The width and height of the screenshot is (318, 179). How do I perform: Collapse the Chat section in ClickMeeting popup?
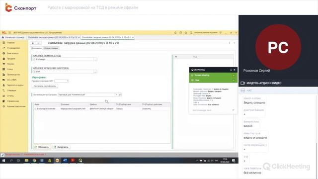click(x=234, y=81)
